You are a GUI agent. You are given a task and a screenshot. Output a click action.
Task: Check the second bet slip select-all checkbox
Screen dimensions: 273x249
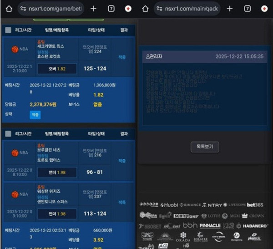click(x=8, y=134)
